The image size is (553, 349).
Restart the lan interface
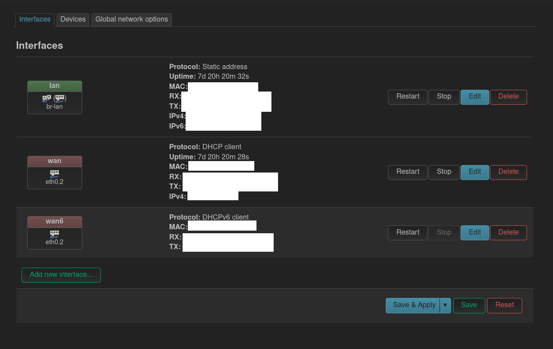[407, 97]
